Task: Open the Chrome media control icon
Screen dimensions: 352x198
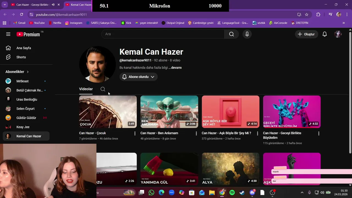Action: tap(331, 14)
